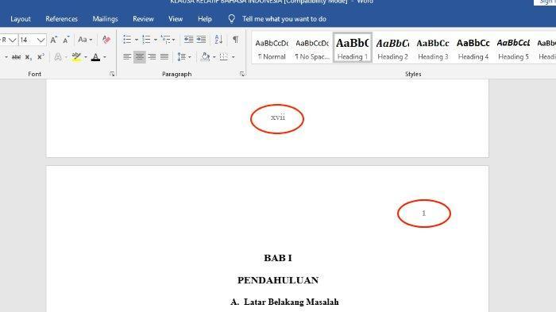
Task: Center-align the text
Action: point(139,56)
